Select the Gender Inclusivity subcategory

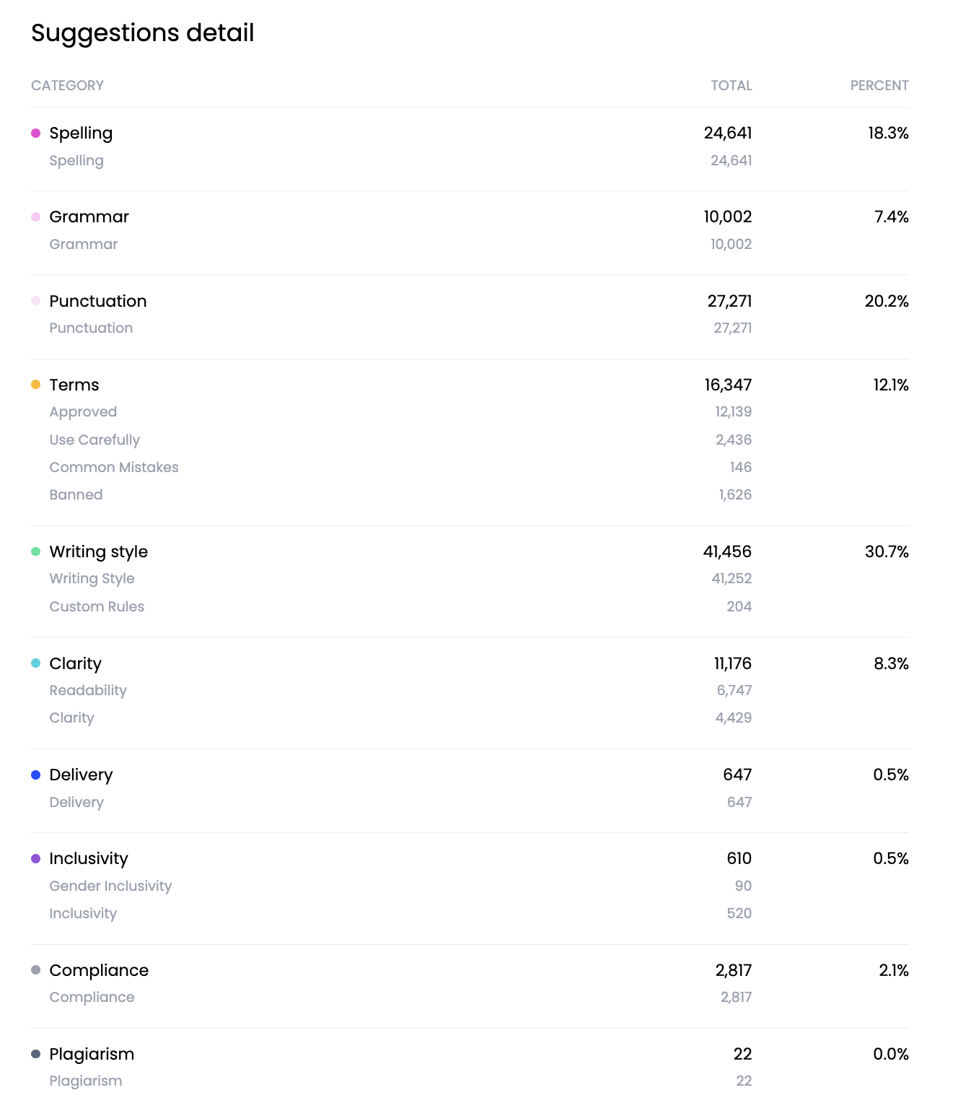pyautogui.click(x=110, y=886)
